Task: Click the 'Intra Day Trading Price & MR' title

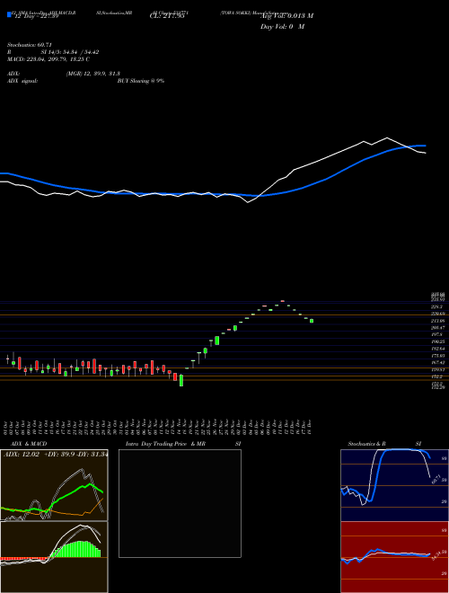Action: coord(165,444)
